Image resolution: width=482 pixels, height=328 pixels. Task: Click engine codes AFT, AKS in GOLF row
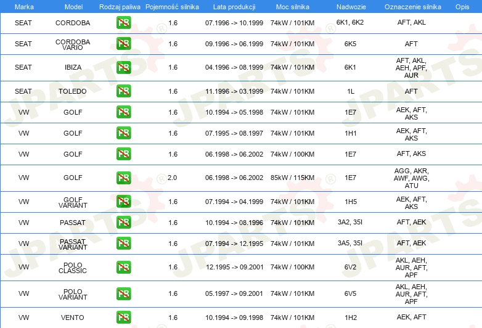[x=411, y=154]
